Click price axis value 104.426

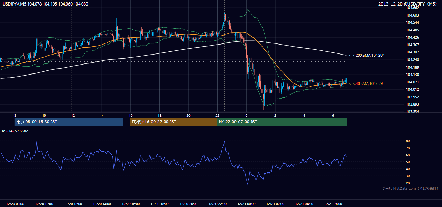pyautogui.click(x=413, y=37)
